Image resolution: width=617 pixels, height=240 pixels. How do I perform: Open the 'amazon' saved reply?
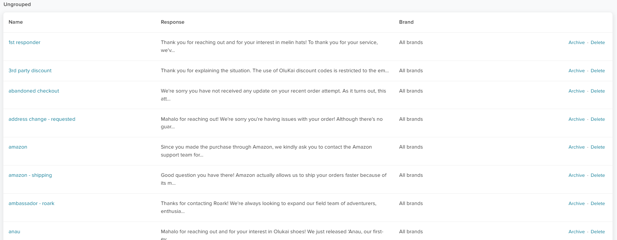pos(18,147)
